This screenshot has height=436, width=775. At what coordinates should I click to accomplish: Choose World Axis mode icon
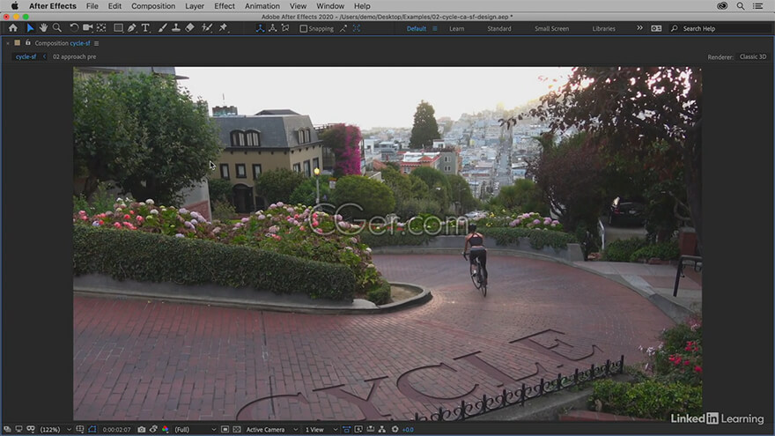273,29
